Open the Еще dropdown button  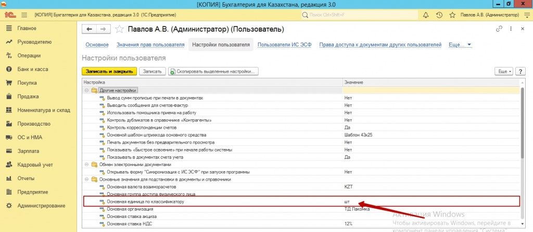point(503,71)
